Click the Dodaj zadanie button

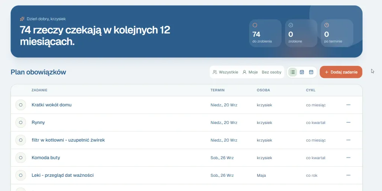point(341,72)
